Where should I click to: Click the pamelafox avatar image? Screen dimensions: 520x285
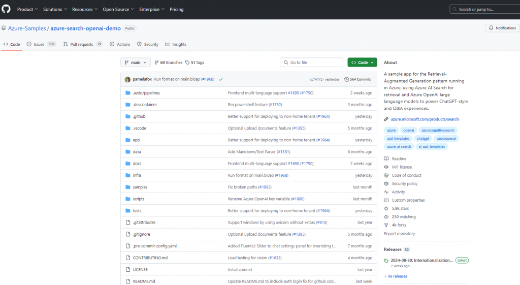click(127, 80)
